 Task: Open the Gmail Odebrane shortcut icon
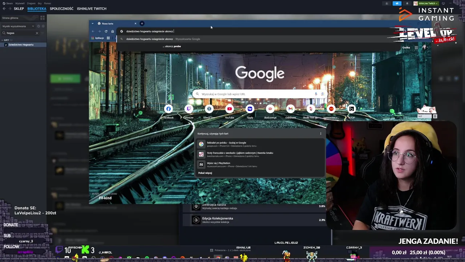coord(291,109)
